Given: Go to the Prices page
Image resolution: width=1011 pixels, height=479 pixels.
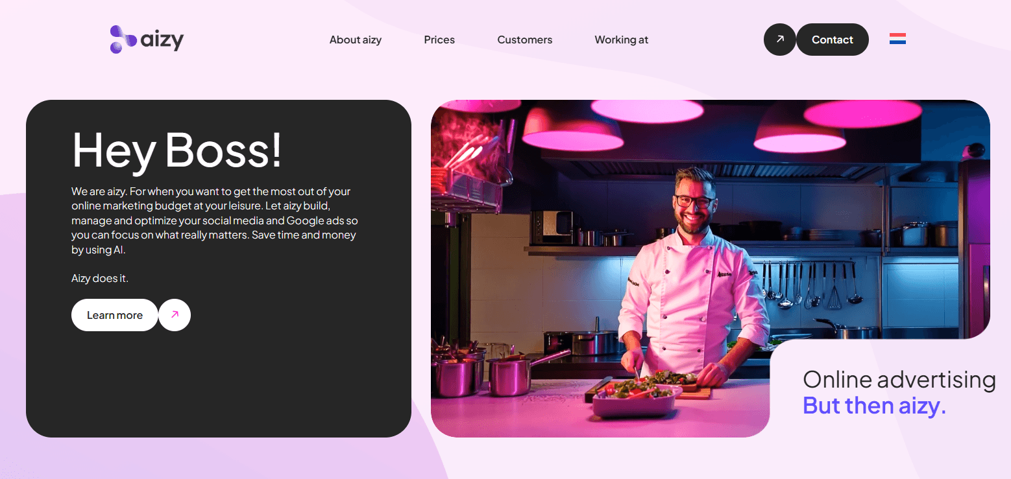Looking at the screenshot, I should [439, 40].
